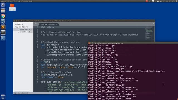This screenshot has width=178, height=100.
Task: Open the Search menu
Action: 20,1
